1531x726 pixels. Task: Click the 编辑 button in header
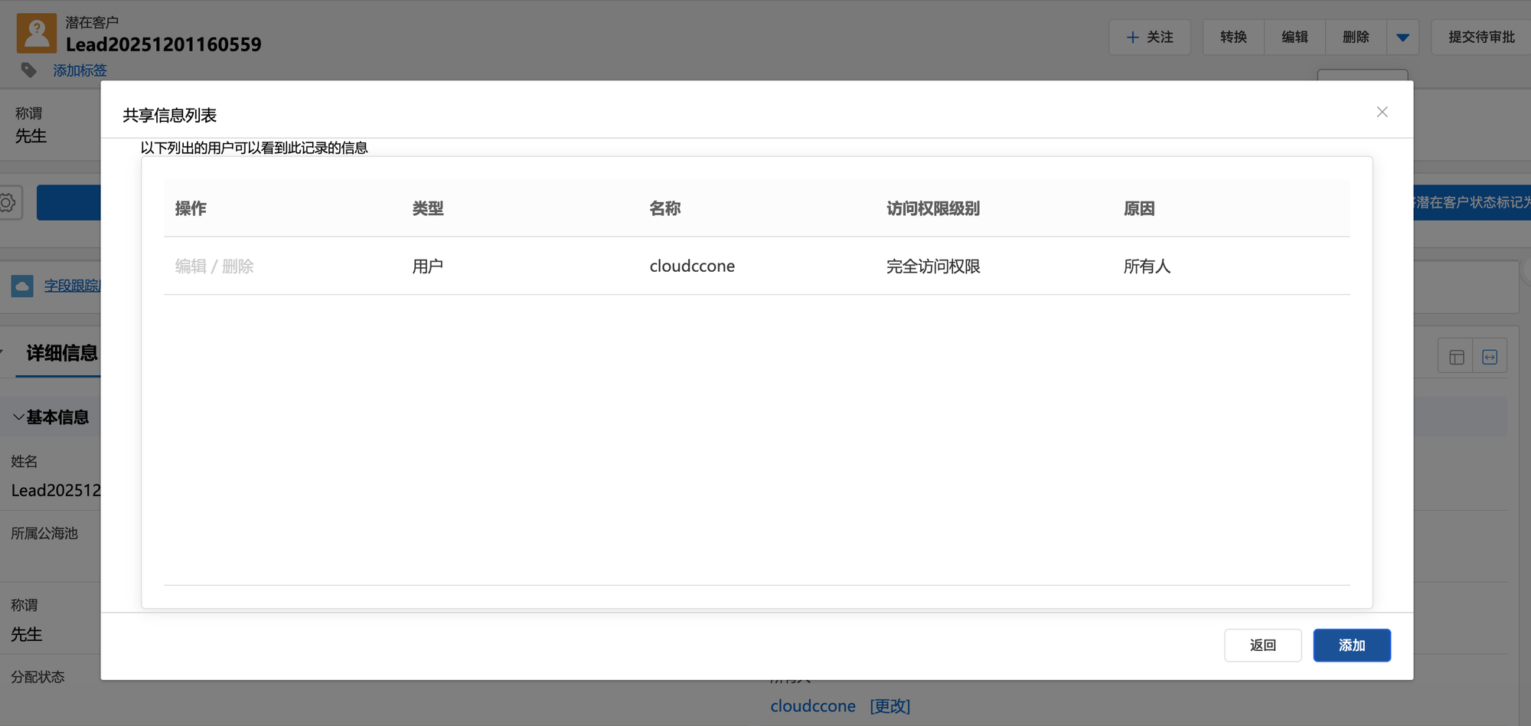[x=1294, y=37]
